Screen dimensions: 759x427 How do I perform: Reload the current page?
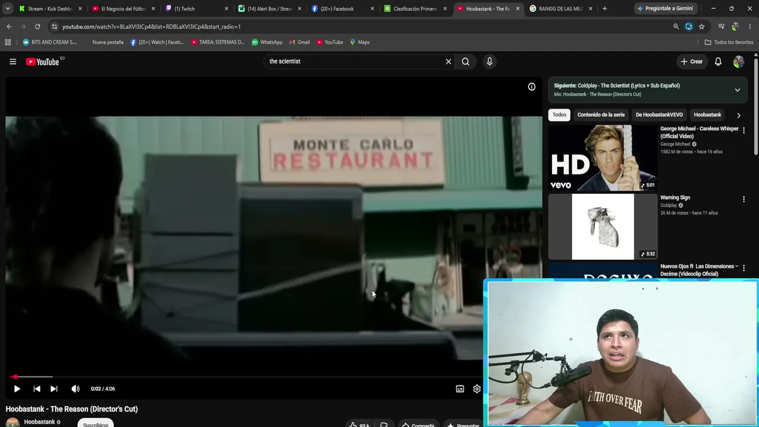click(37, 27)
